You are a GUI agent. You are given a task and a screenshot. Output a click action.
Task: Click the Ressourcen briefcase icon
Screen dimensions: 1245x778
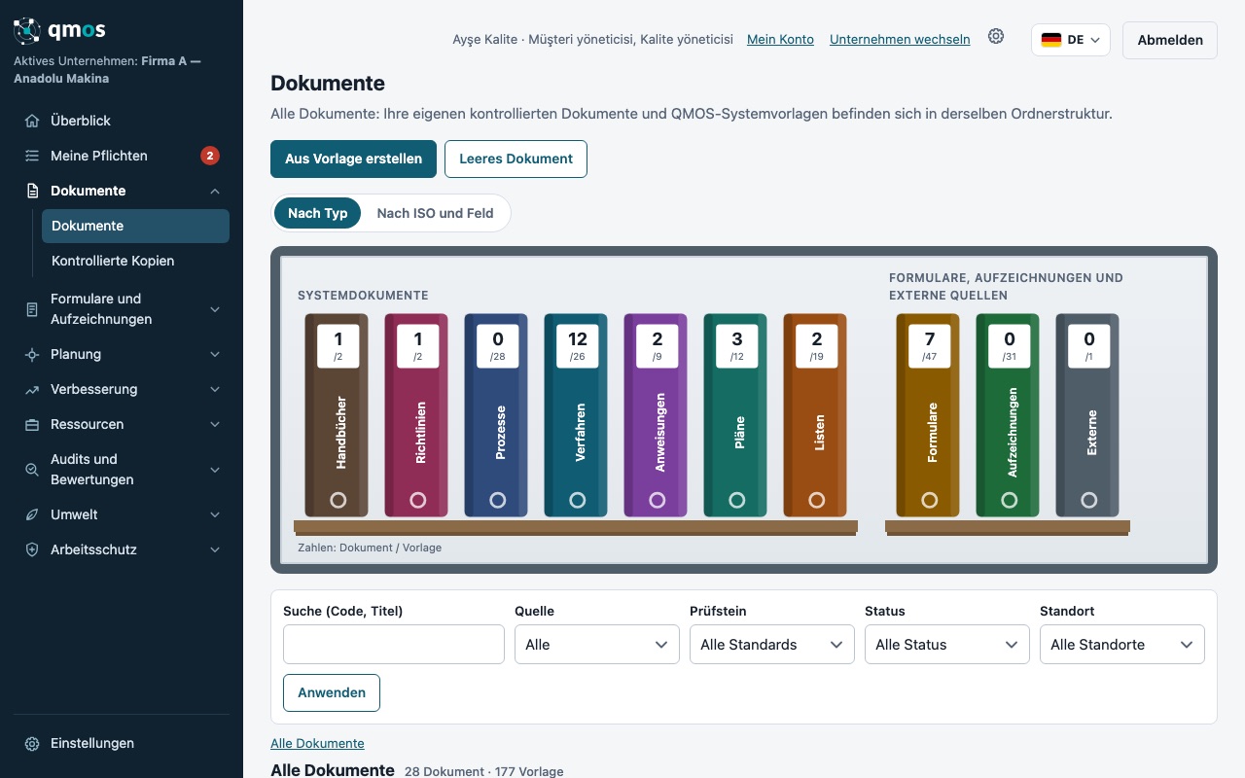point(32,424)
